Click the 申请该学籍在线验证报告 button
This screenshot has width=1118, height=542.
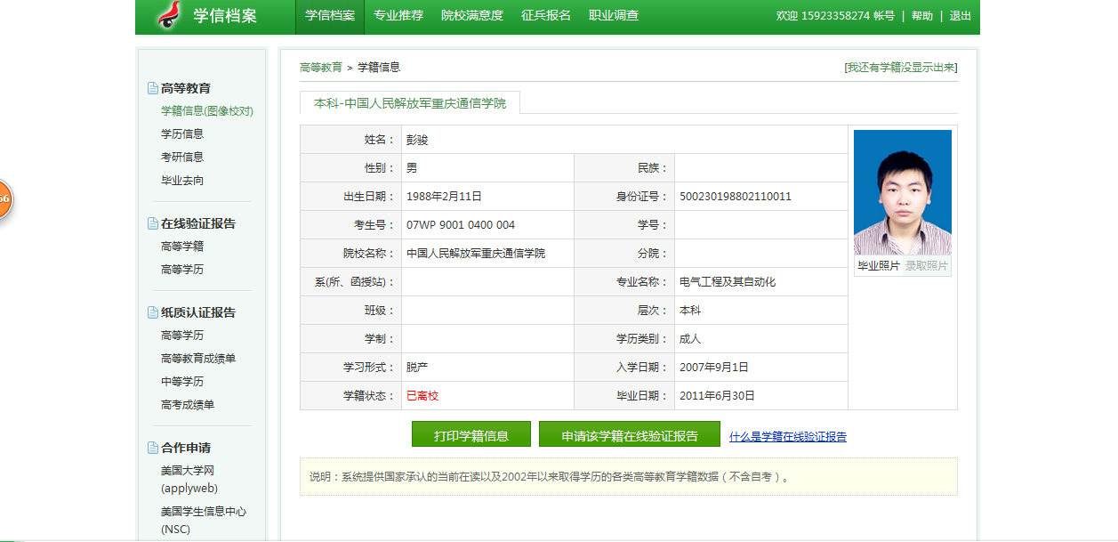629,435
